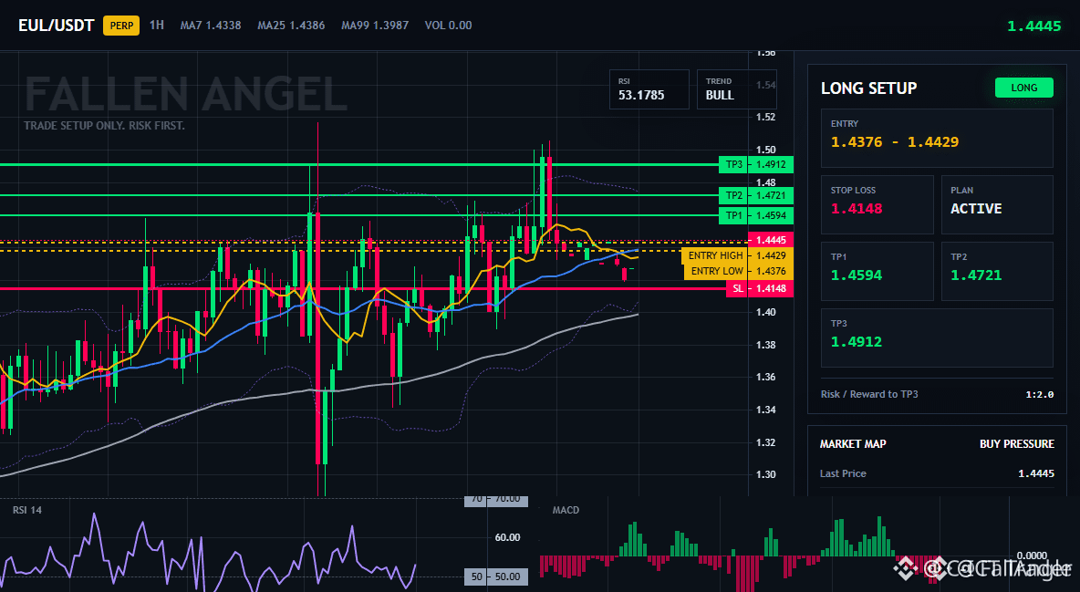Click the MACD panel label
1080x592 pixels.
(x=566, y=510)
